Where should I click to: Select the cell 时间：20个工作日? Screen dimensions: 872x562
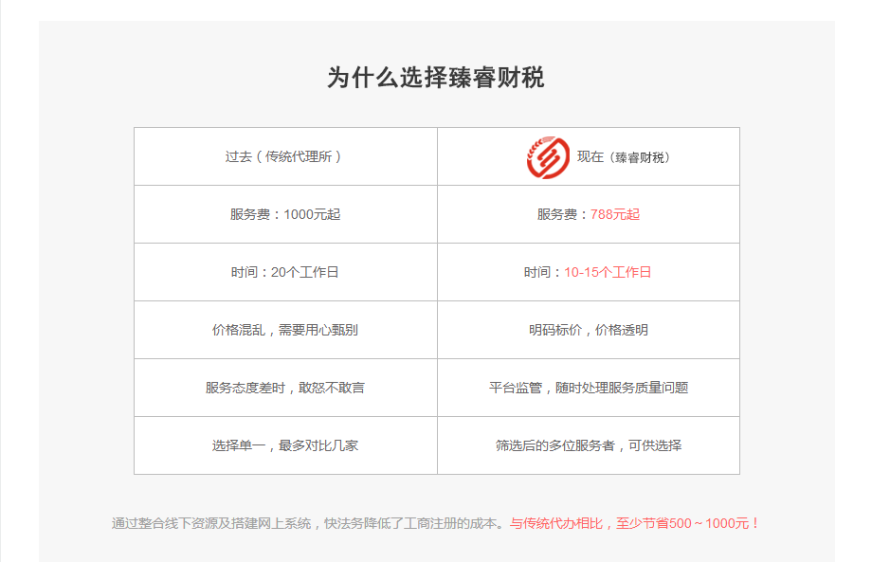(x=285, y=272)
